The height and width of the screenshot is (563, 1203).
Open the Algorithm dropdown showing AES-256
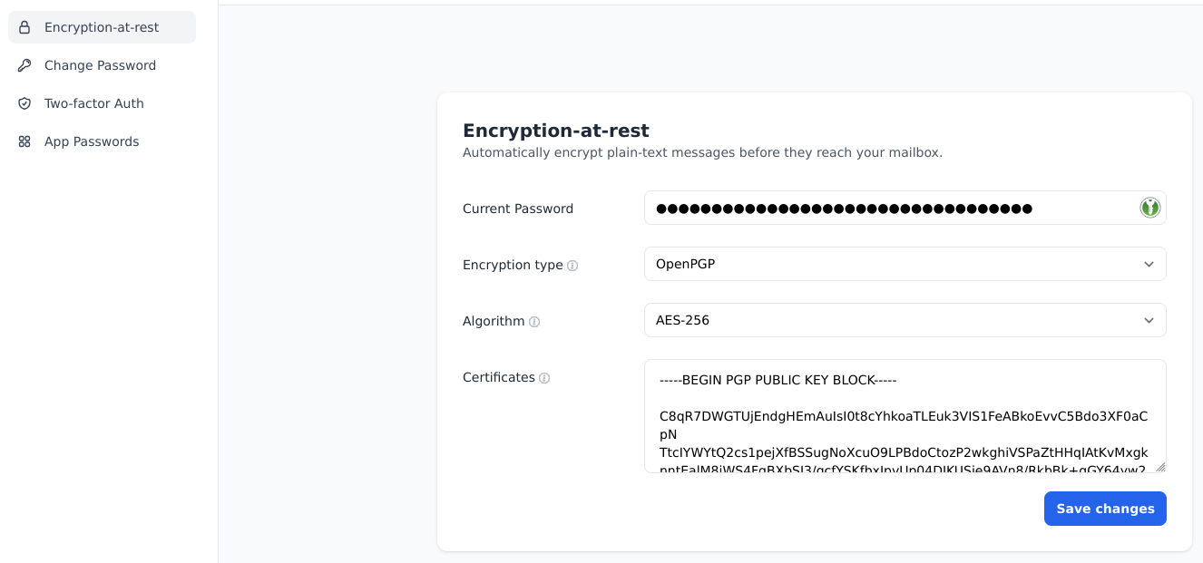click(x=905, y=320)
